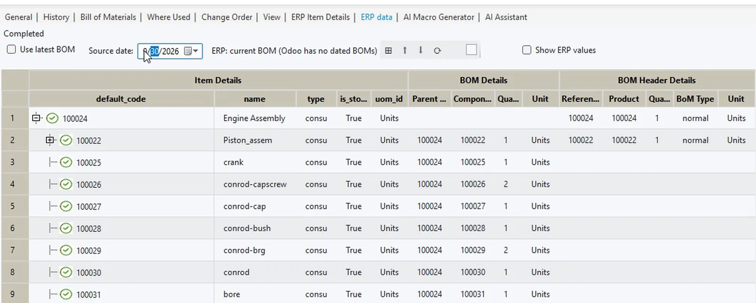The image size is (756, 303).
Task: Click the green check status icon for 100028
Action: coord(66,228)
